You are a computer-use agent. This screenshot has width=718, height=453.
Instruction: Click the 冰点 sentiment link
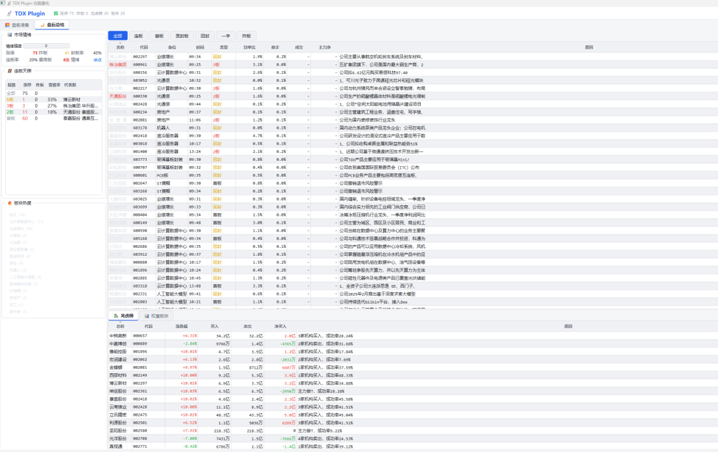pyautogui.click(x=97, y=60)
